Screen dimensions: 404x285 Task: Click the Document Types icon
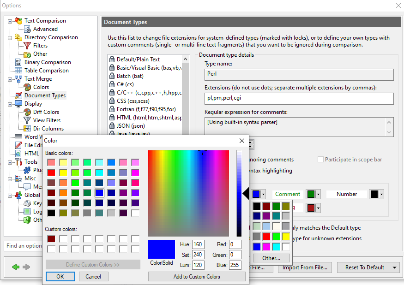[x=18, y=95]
